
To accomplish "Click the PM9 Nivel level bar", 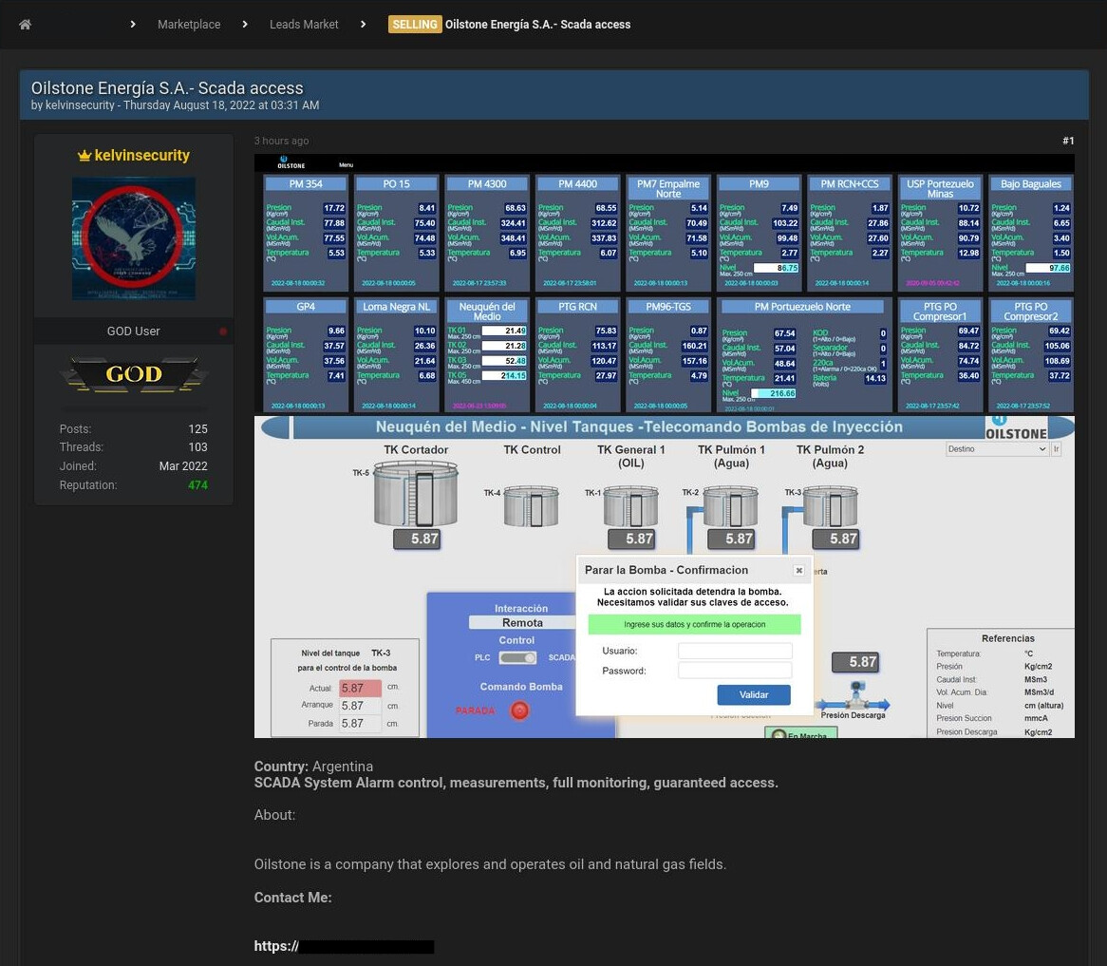I will (x=776, y=268).
